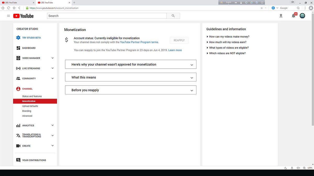Expand the Create section chevron

pos(52,146)
